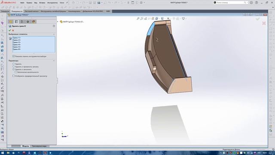Cancel Delete Face with the red X in panel
Viewport: 275px width, 155px height.
point(13,31)
